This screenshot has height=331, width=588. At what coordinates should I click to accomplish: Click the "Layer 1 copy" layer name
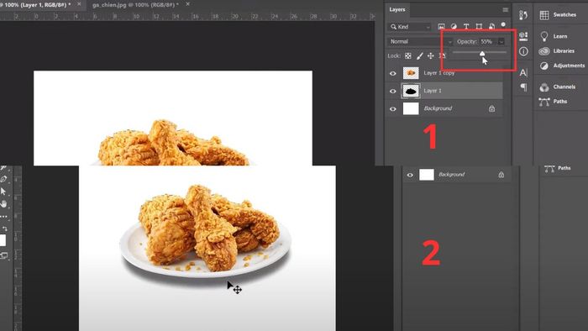pyautogui.click(x=439, y=73)
